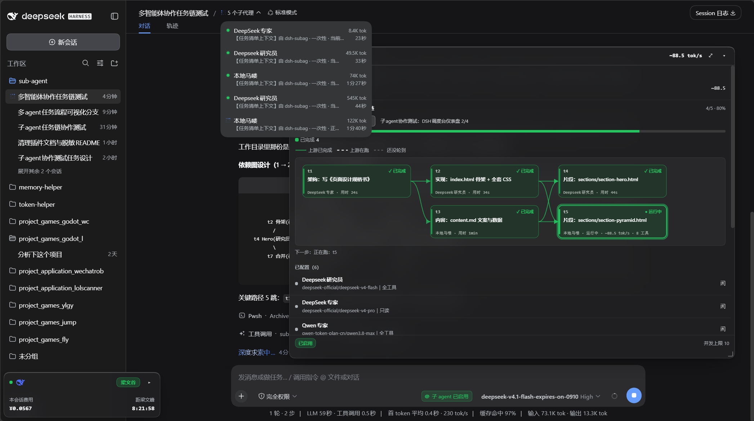The image size is (754, 421).
Task: Select 本地马喽 122K tok sub-agent entry
Action: [296, 124]
